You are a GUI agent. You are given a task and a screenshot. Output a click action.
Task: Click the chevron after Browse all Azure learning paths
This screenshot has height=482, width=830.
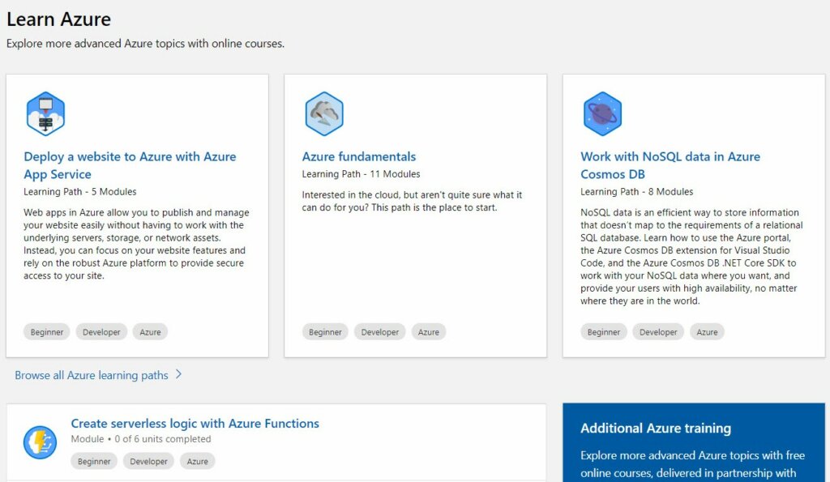click(179, 374)
